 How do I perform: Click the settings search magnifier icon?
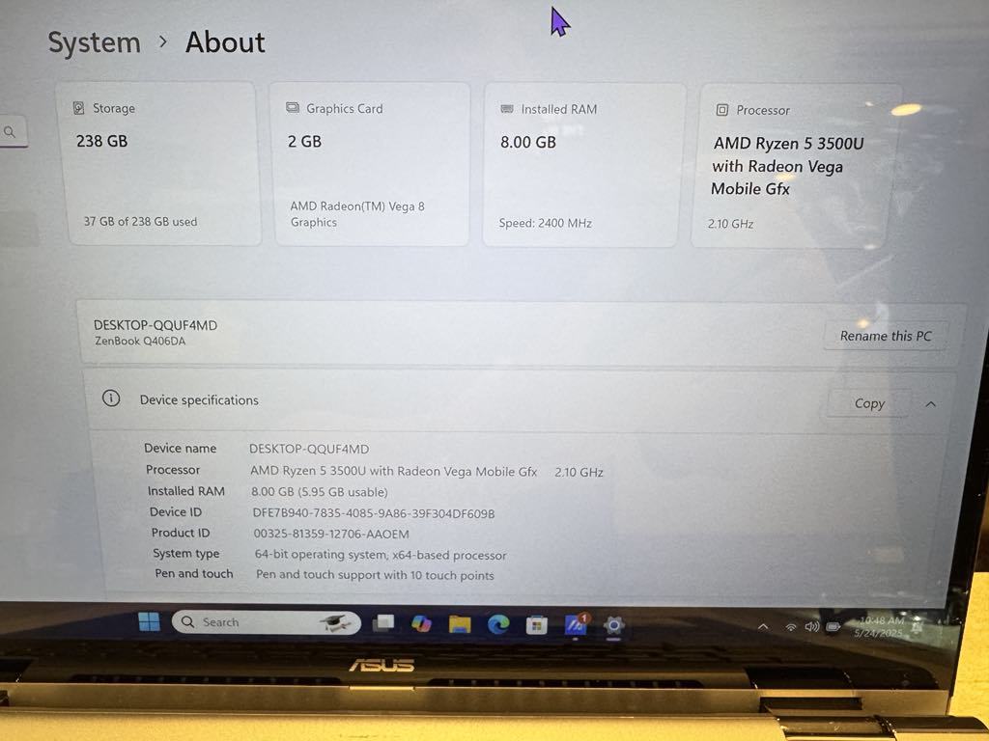pos(10,131)
